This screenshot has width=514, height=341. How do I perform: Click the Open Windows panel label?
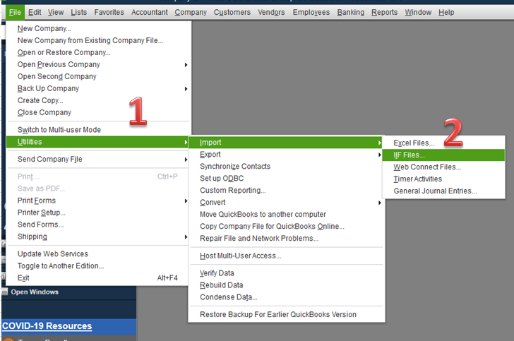pyautogui.click(x=35, y=292)
